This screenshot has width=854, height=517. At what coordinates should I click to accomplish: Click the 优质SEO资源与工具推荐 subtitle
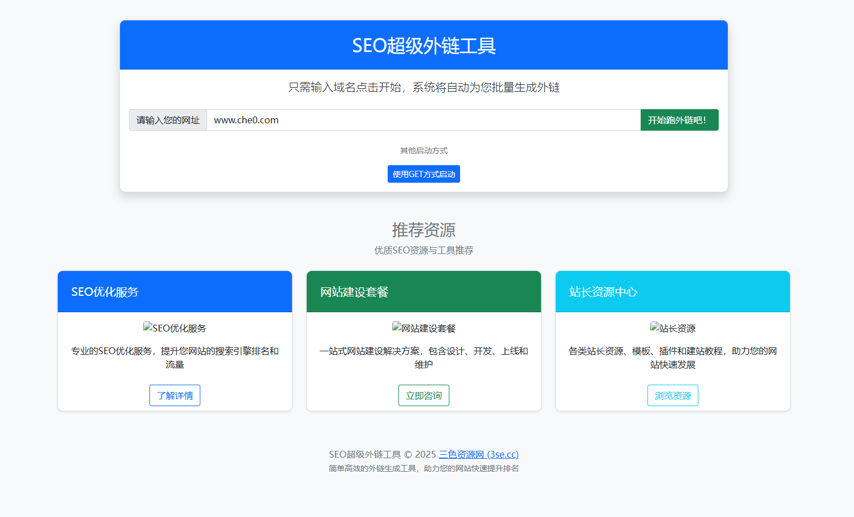point(423,250)
